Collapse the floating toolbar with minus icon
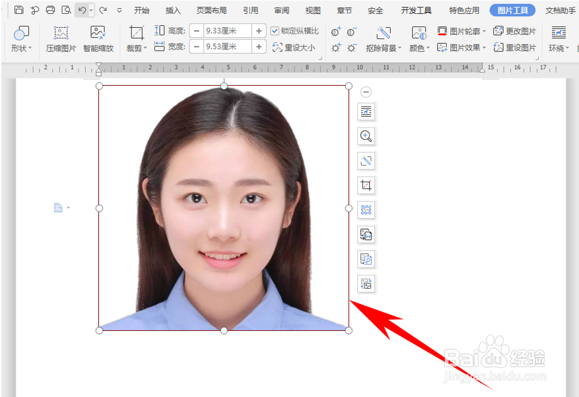The width and height of the screenshot is (579, 397). click(366, 92)
